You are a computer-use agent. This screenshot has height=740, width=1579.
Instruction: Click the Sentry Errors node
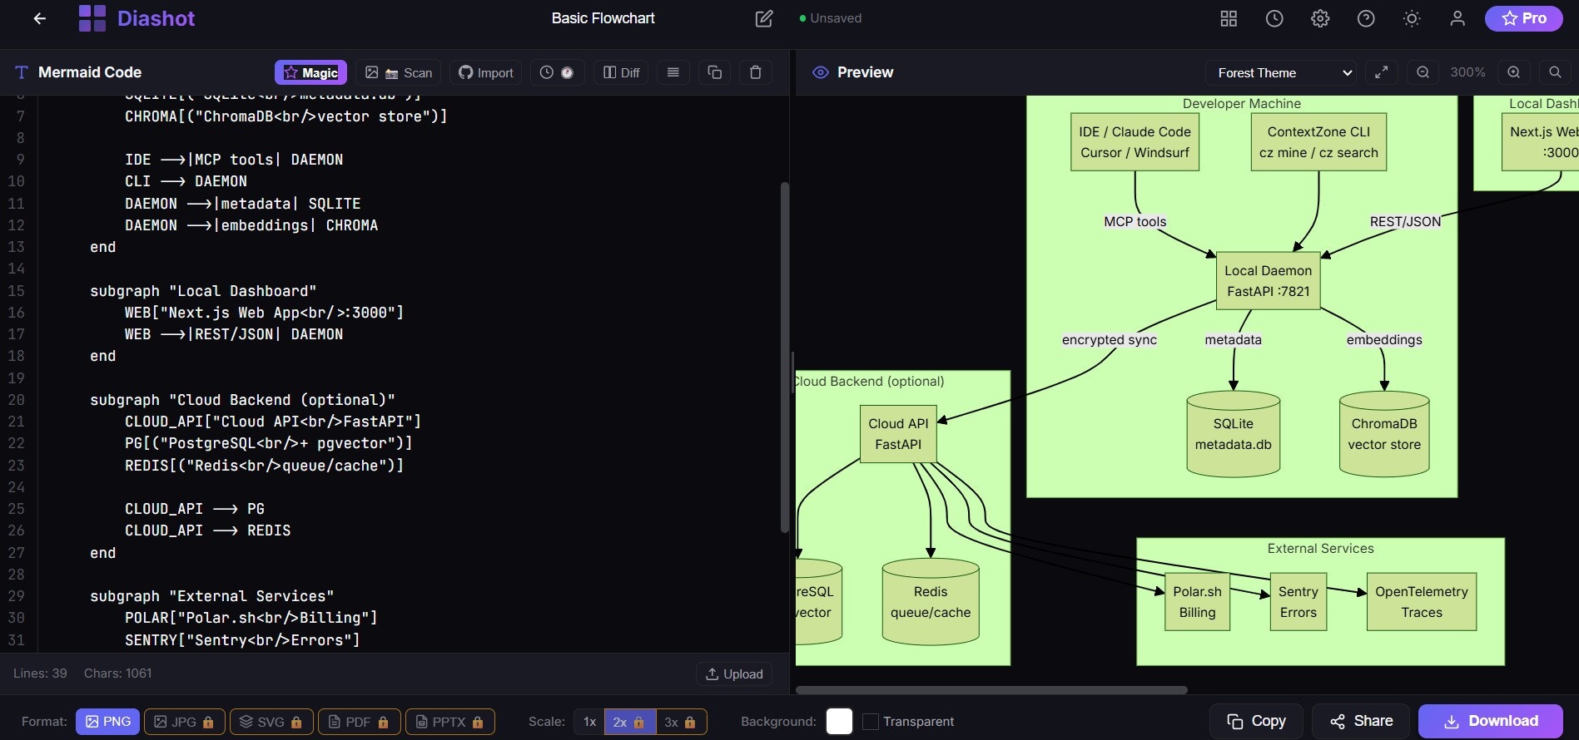tap(1298, 602)
